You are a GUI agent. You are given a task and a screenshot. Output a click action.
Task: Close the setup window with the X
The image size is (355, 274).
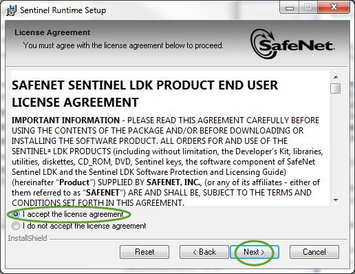(334, 8)
